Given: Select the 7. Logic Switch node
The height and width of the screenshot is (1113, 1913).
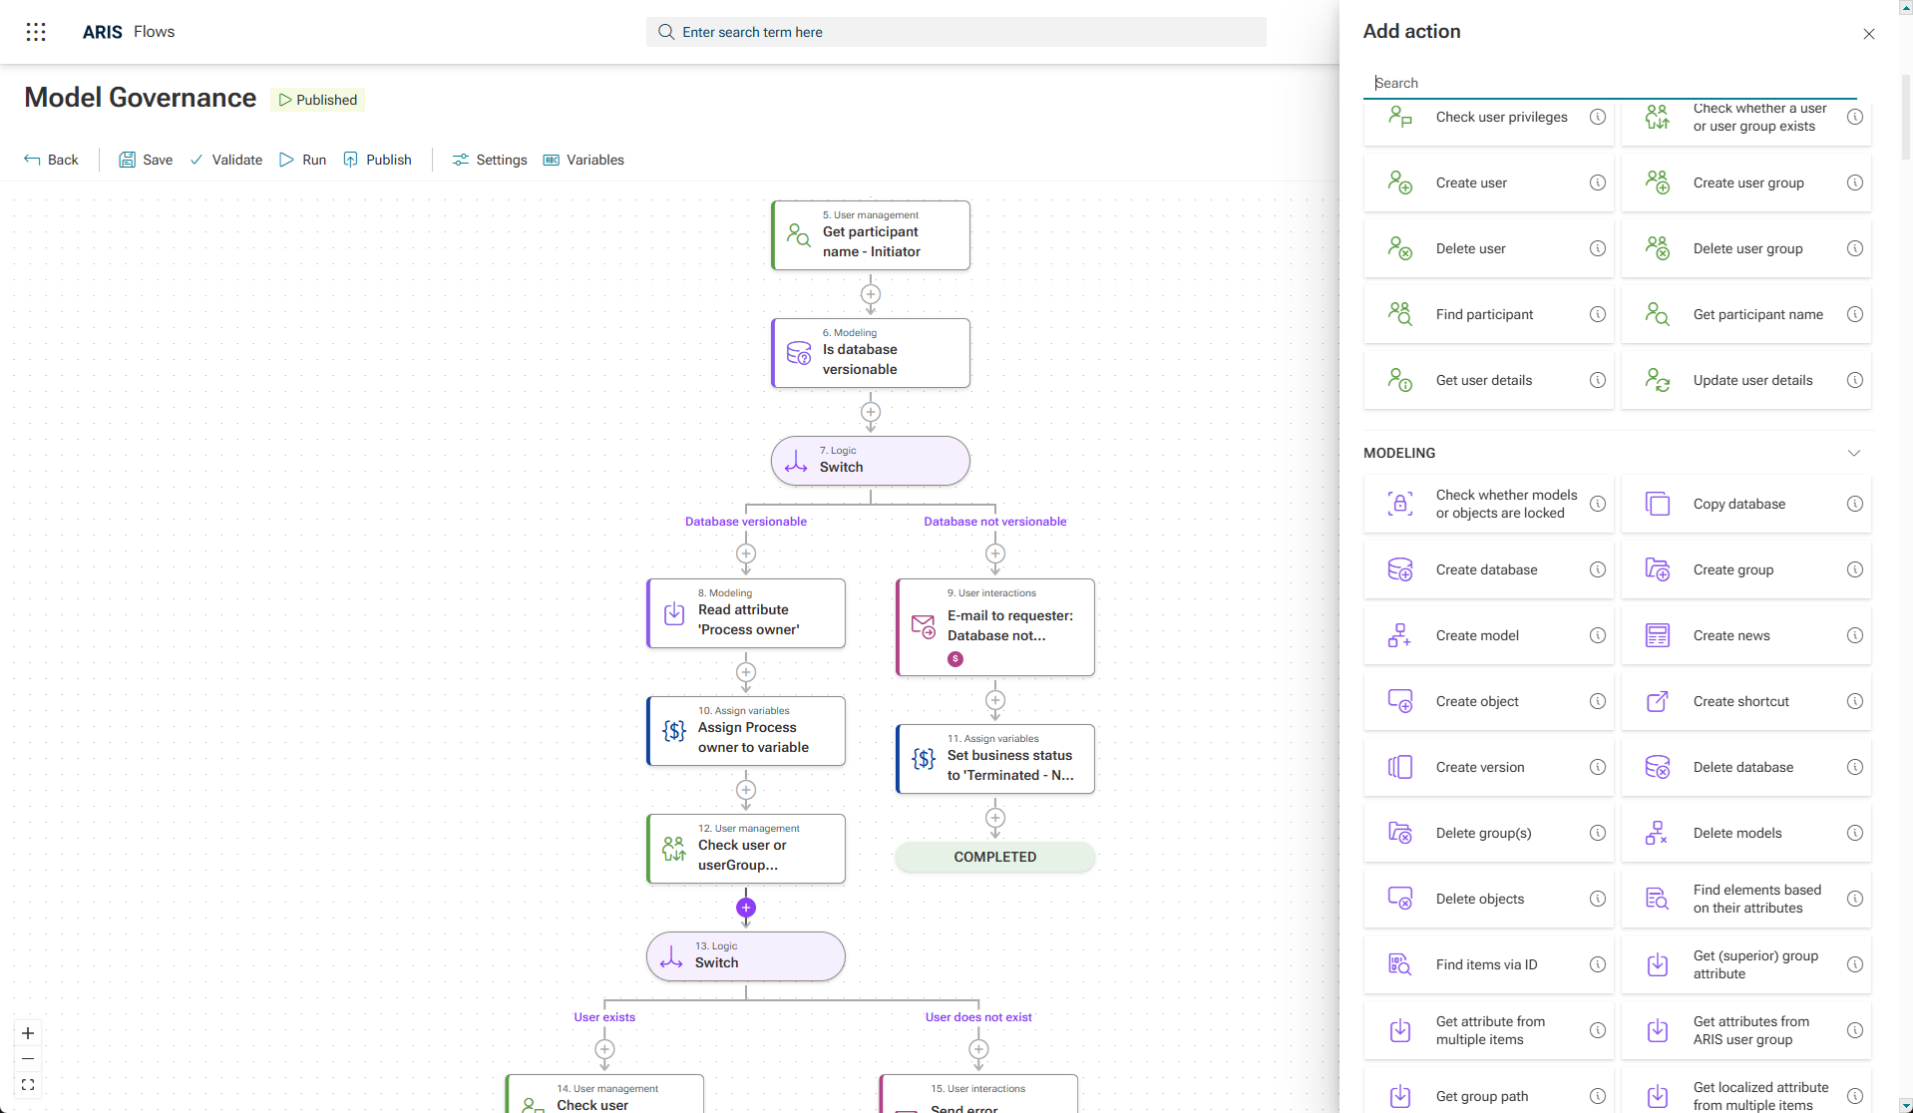Looking at the screenshot, I should pos(870,461).
